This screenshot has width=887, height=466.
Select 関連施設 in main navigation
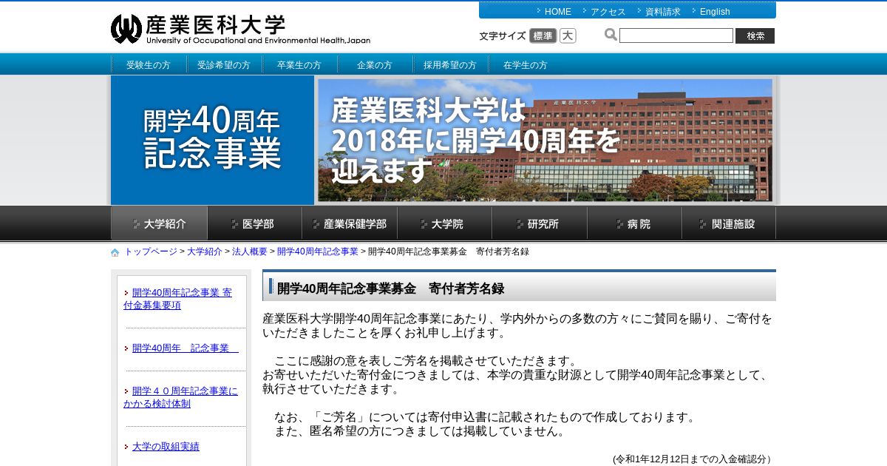pyautogui.click(x=729, y=223)
